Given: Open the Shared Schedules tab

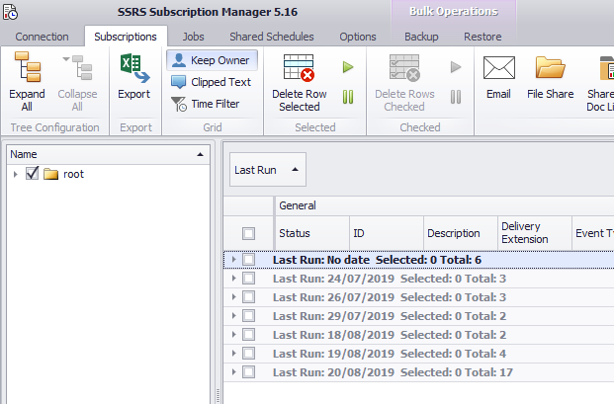Looking at the screenshot, I should pyautogui.click(x=272, y=37).
